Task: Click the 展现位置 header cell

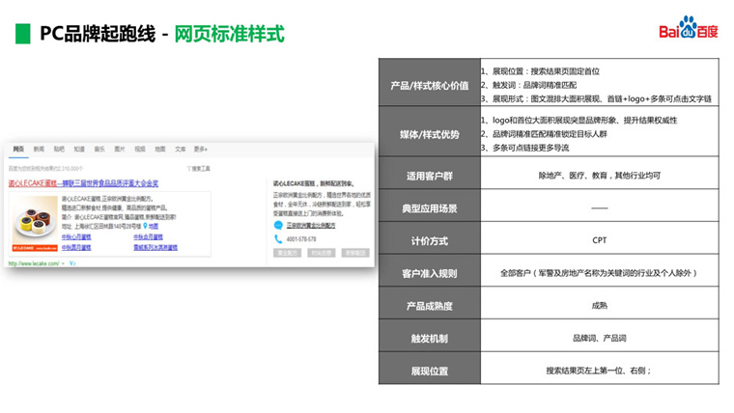Action: (x=429, y=368)
